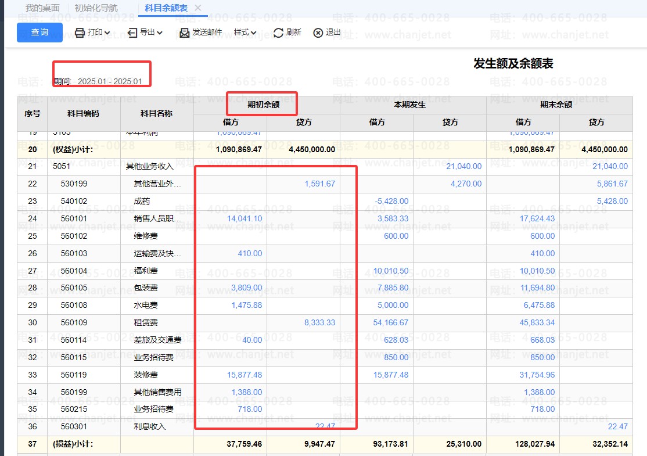Click the refresh (刷新) icon
The height and width of the screenshot is (456, 647).
(x=279, y=33)
